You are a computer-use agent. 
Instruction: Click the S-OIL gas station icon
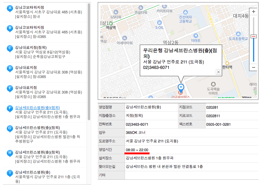pos(159,22)
